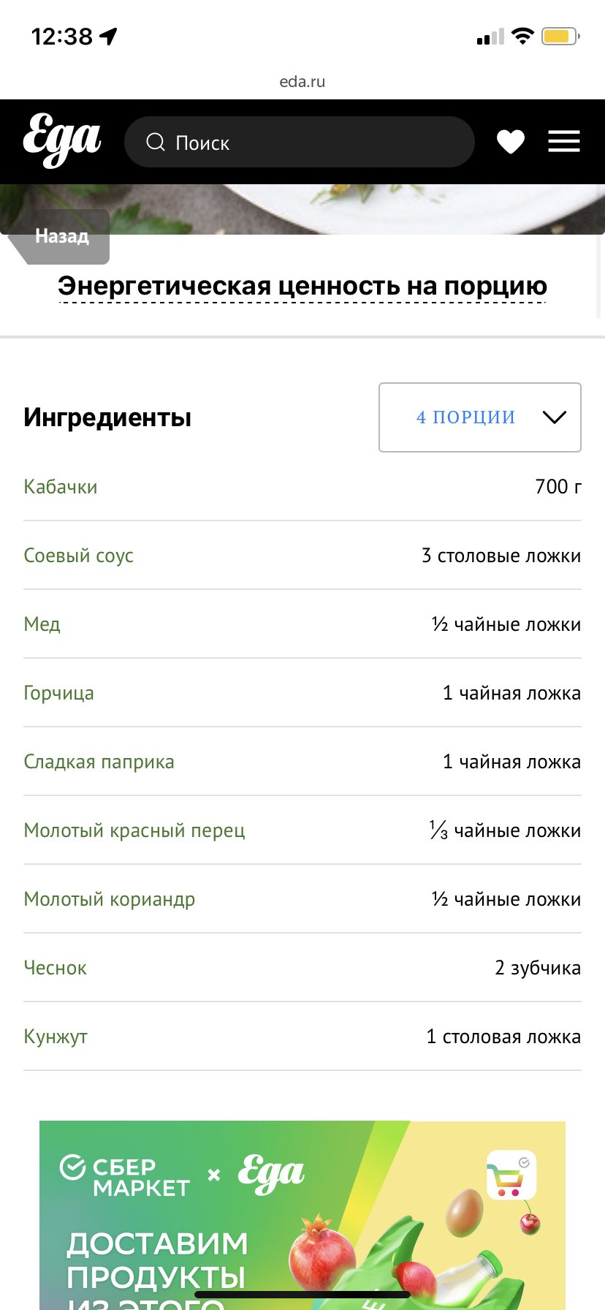Open the Кабачки ingredient link
This screenshot has width=605, height=1310.
pos(61,487)
